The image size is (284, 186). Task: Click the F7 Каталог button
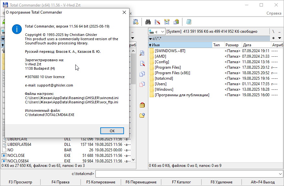pyautogui.click(x=181, y=182)
